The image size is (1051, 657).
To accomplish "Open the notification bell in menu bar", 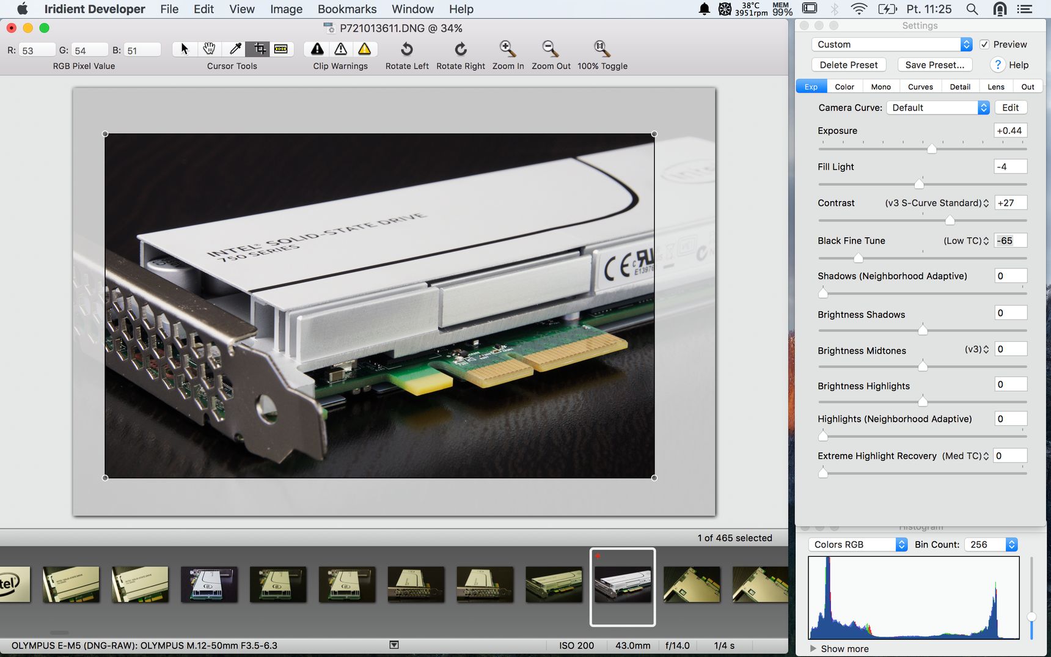I will tap(705, 9).
